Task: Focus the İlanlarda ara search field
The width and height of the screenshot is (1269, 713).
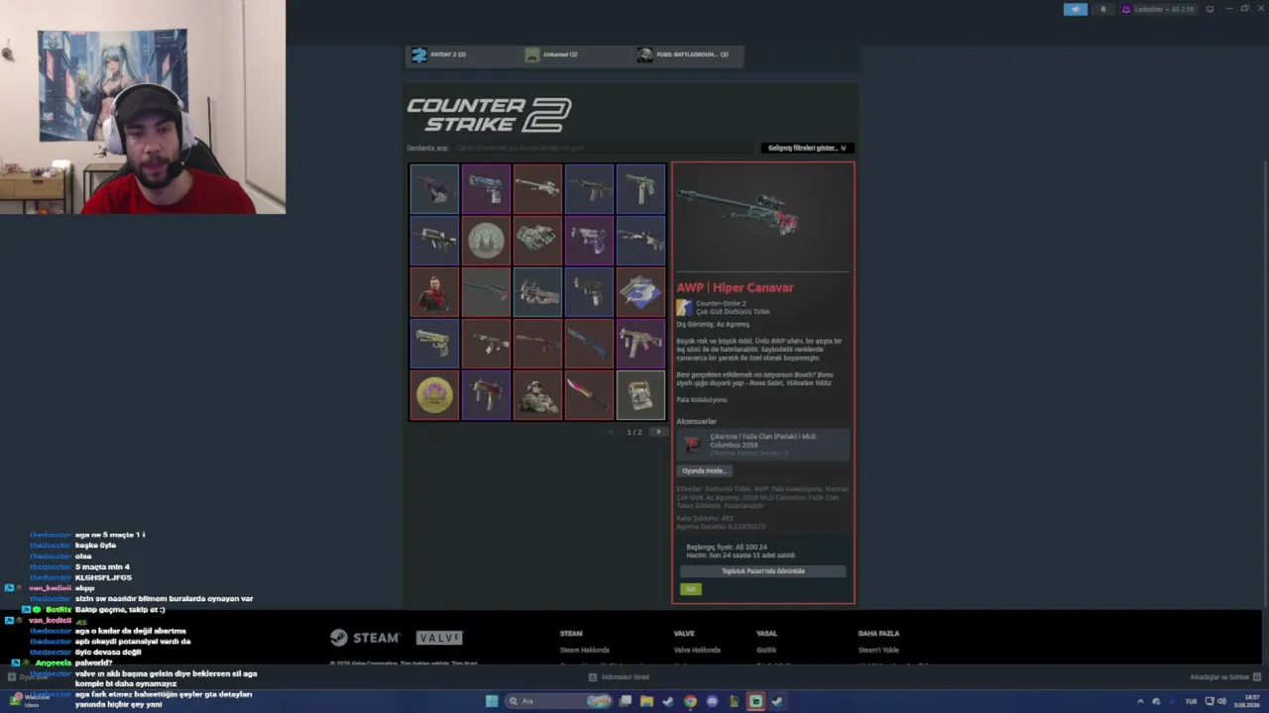Action: (x=605, y=148)
